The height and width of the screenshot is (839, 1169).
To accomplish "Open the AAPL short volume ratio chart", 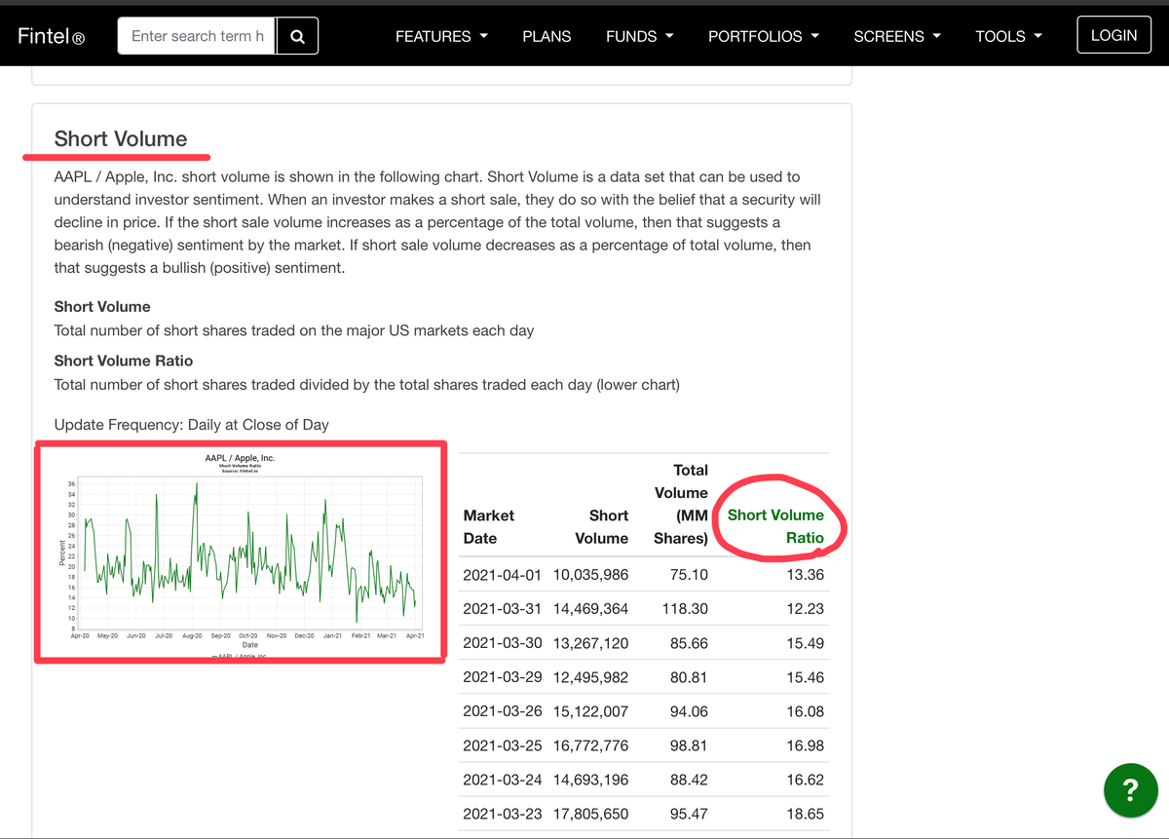I will coord(241,553).
